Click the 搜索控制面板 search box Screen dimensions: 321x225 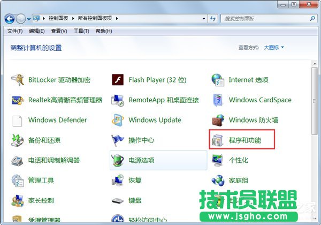click(262, 19)
